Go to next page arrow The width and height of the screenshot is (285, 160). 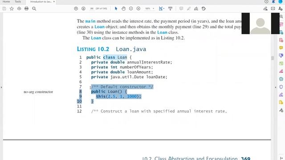83,8
